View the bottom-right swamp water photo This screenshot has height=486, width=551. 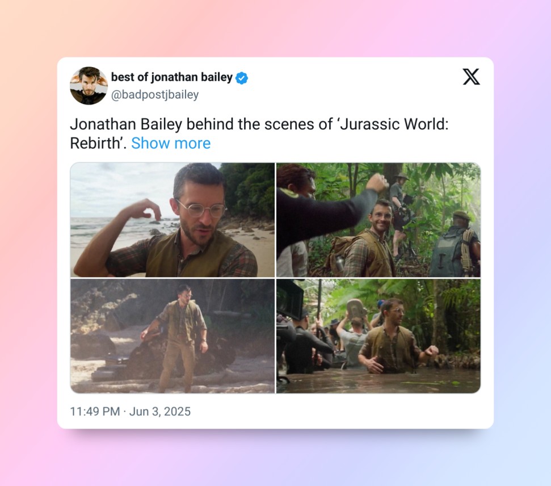pyautogui.click(x=378, y=336)
